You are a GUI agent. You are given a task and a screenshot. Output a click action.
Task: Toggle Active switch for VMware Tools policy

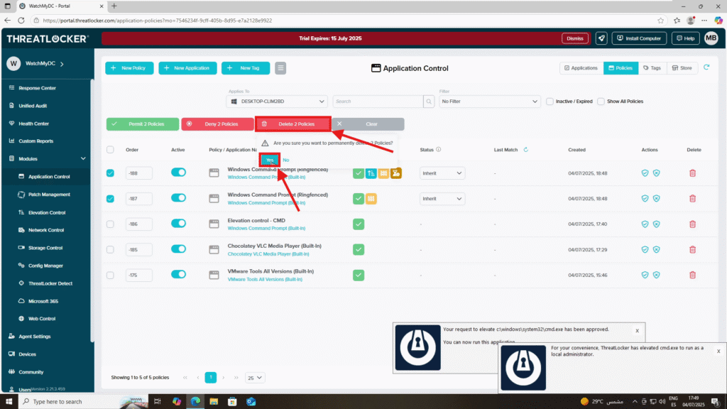coord(178,275)
